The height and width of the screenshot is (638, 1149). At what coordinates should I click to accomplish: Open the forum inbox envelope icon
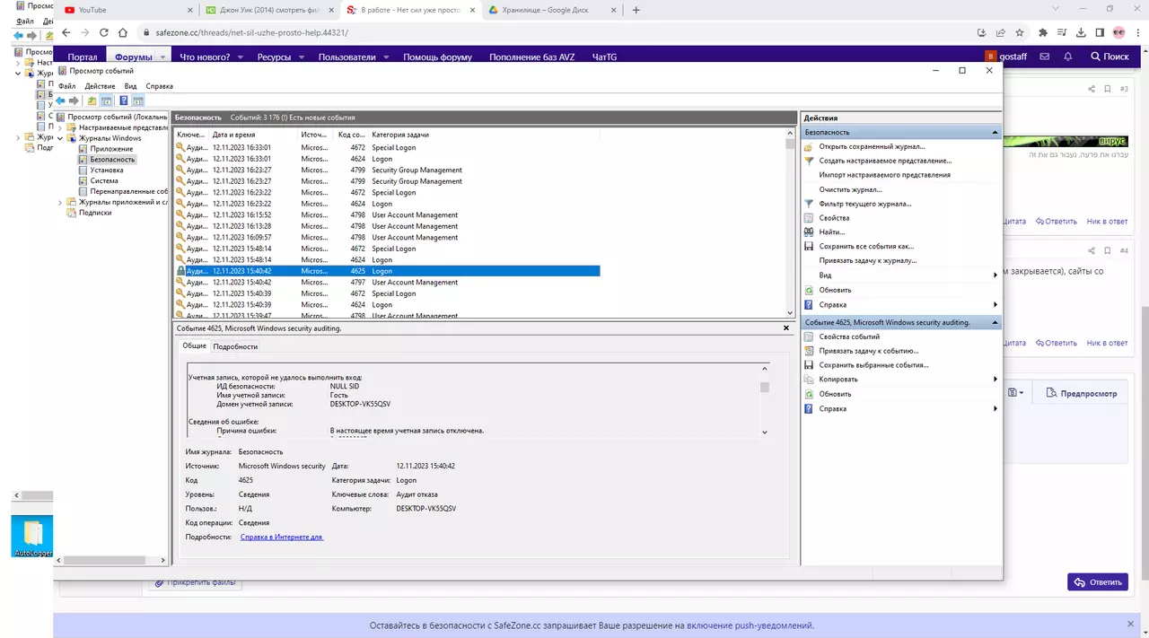(1045, 57)
